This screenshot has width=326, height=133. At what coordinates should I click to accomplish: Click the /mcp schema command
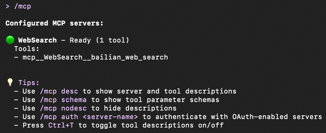click(x=63, y=100)
